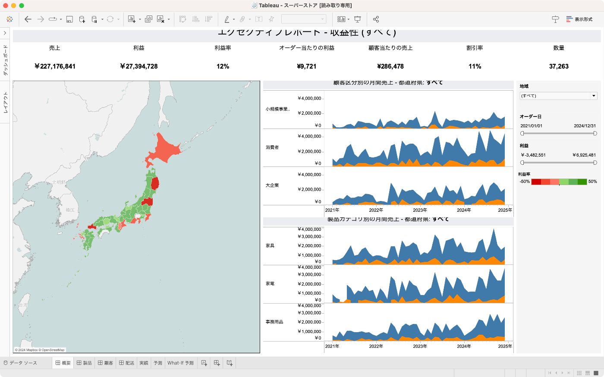Open the Pause auto updates dropdown arrow

pos(102,19)
